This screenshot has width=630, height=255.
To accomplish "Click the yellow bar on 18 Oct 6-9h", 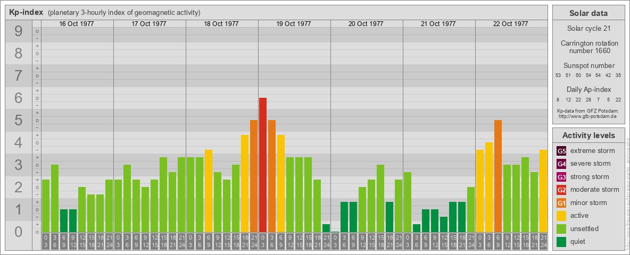I will [209, 191].
